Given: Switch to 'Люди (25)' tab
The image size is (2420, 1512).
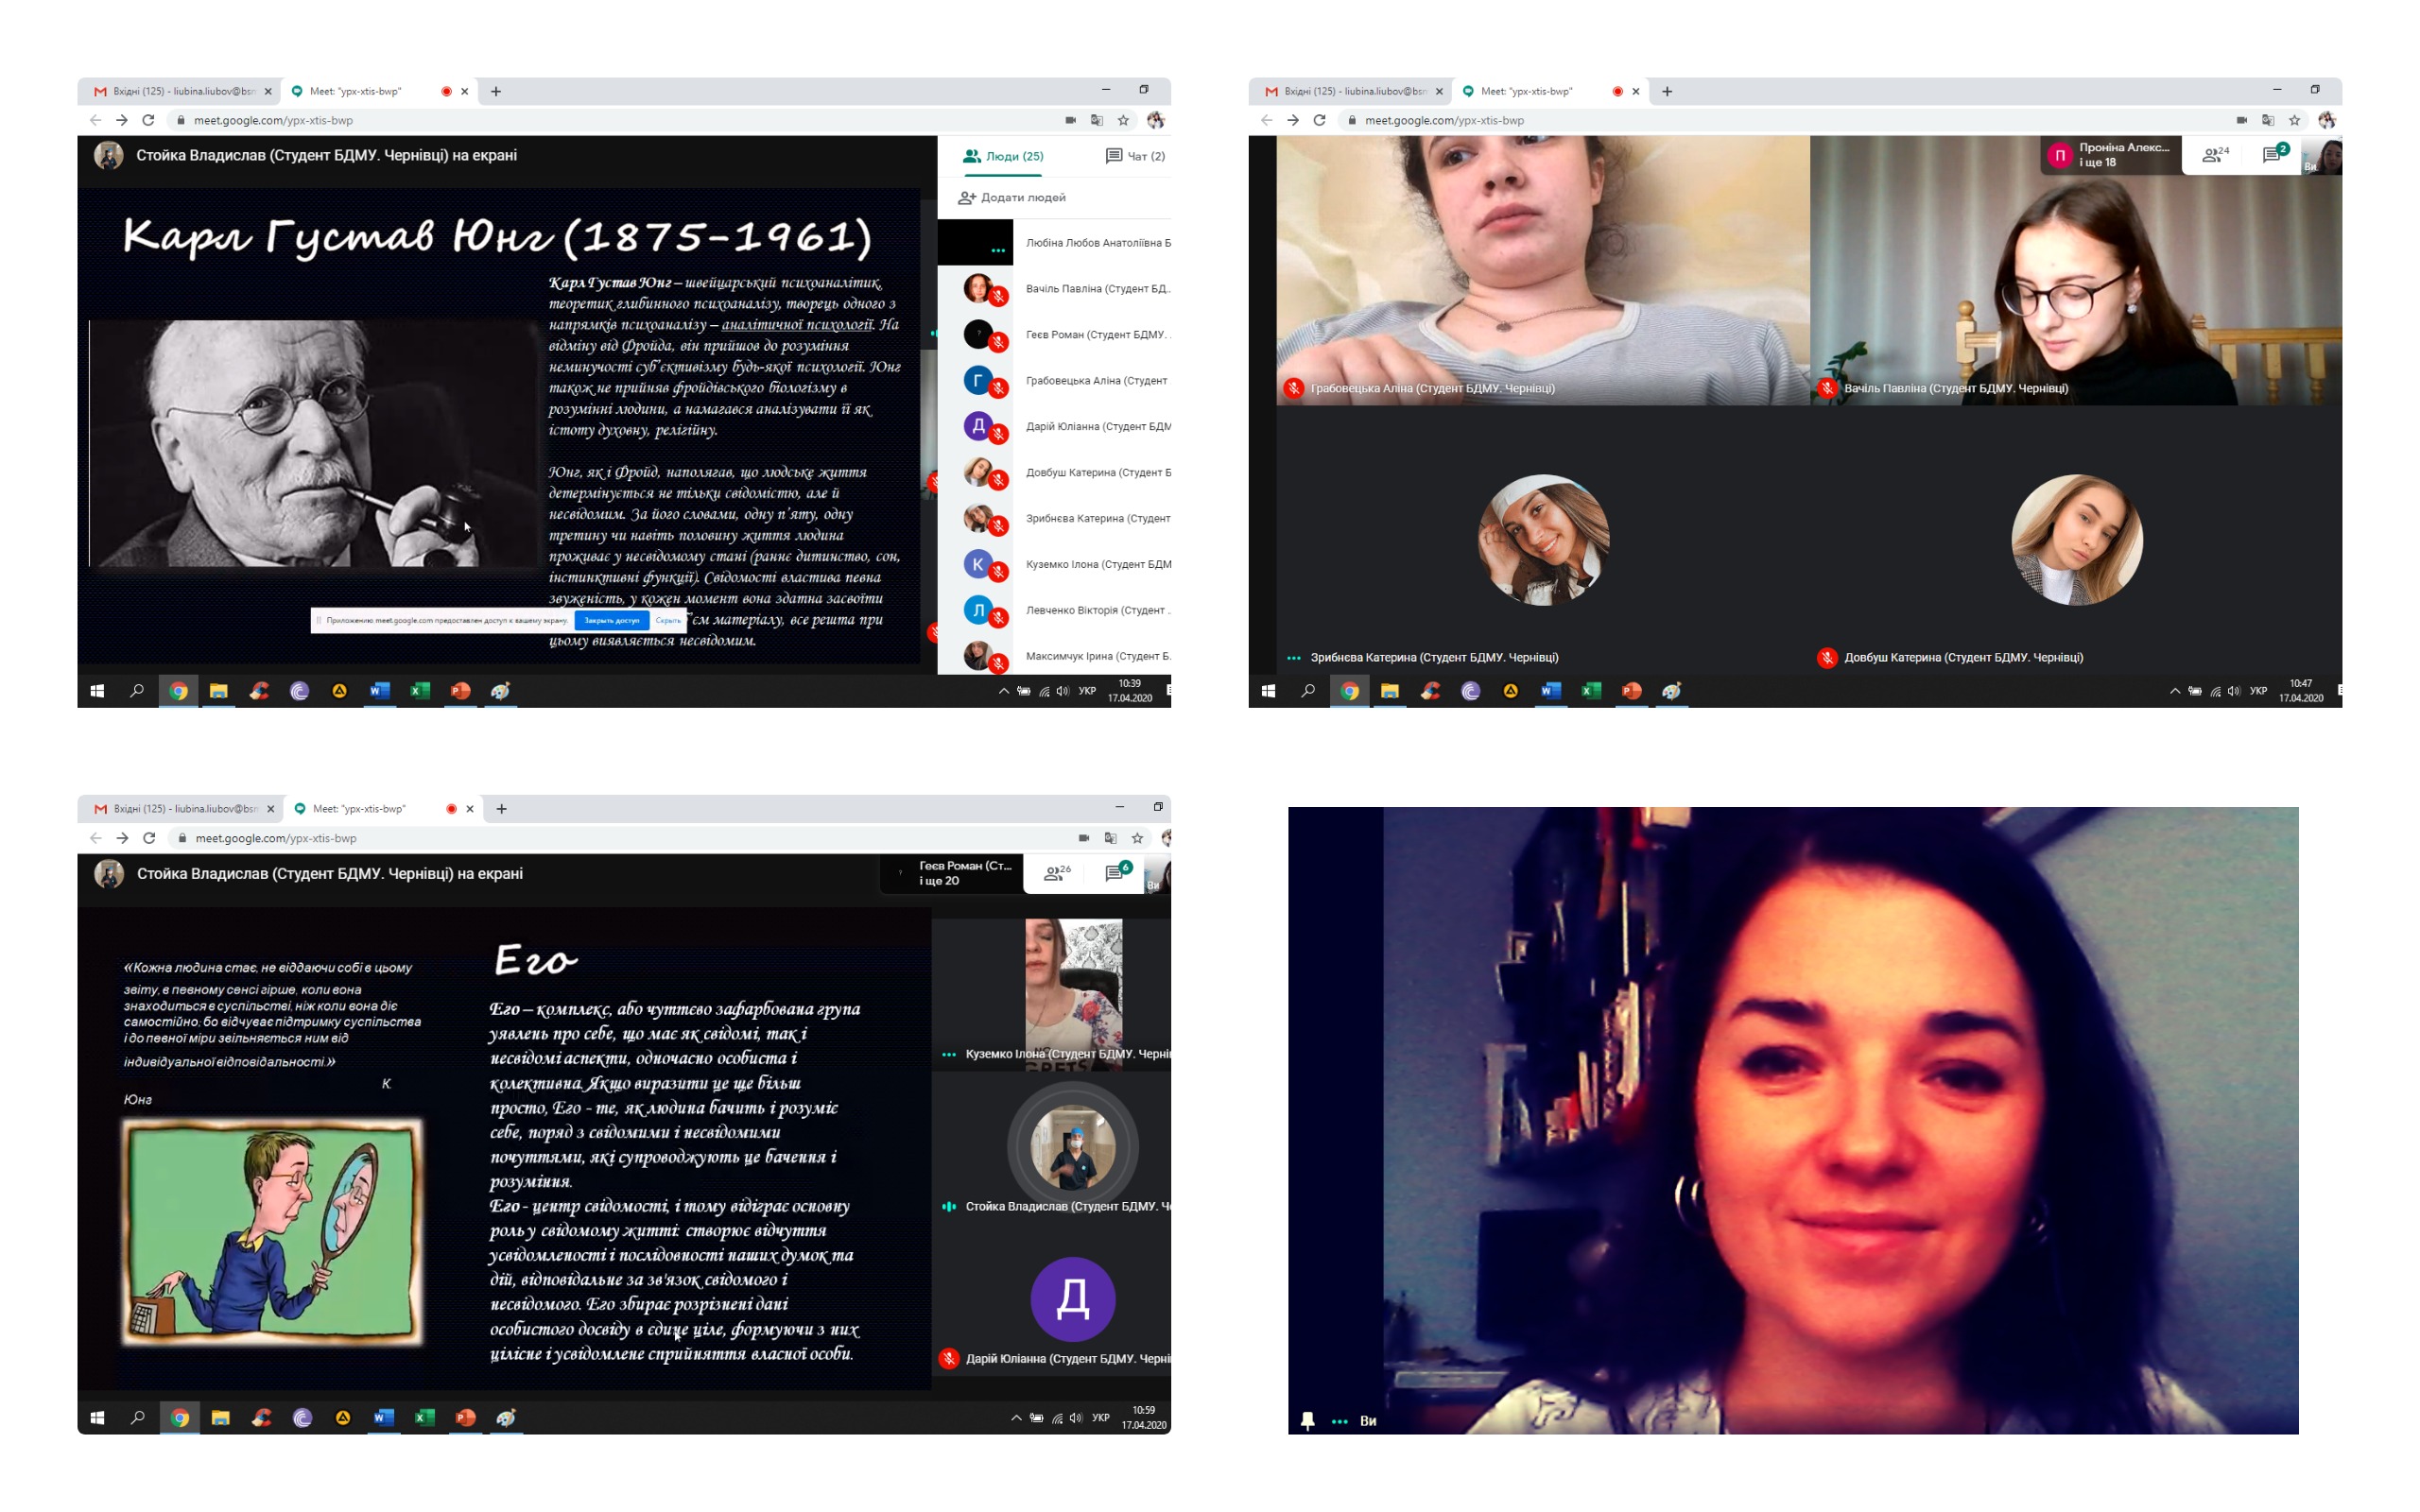Looking at the screenshot, I should click(1003, 156).
